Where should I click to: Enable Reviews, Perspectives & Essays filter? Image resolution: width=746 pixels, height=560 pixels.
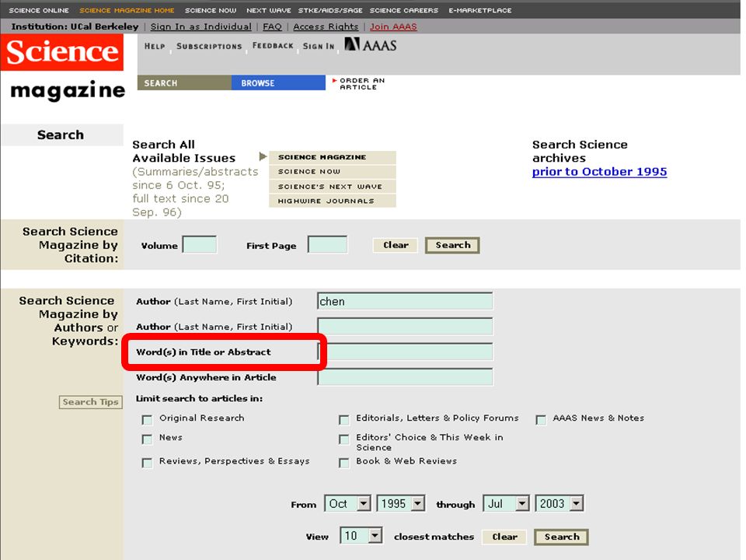click(147, 462)
